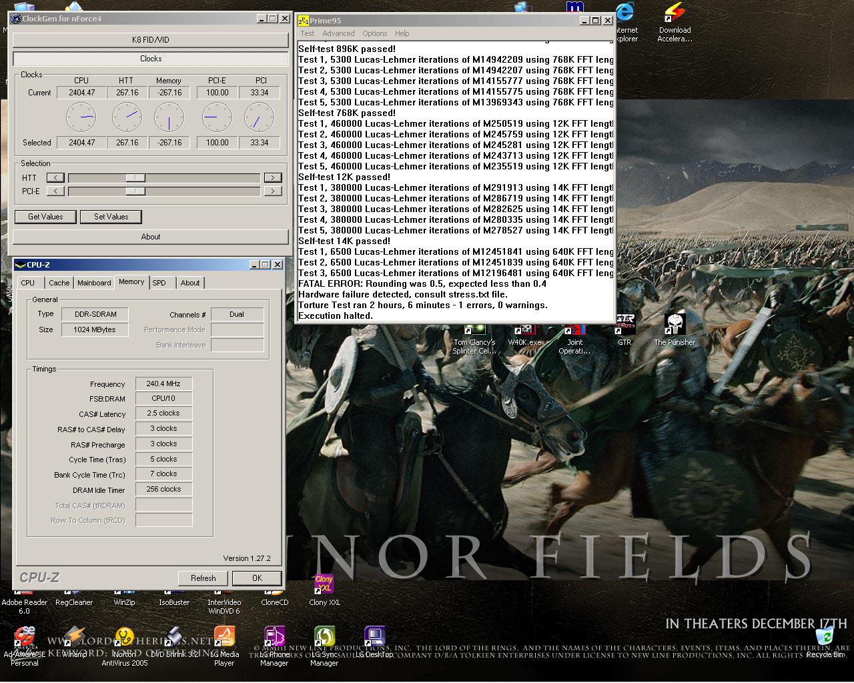This screenshot has width=854, height=683.
Task: Open the Options menu in Prime95
Action: (375, 33)
